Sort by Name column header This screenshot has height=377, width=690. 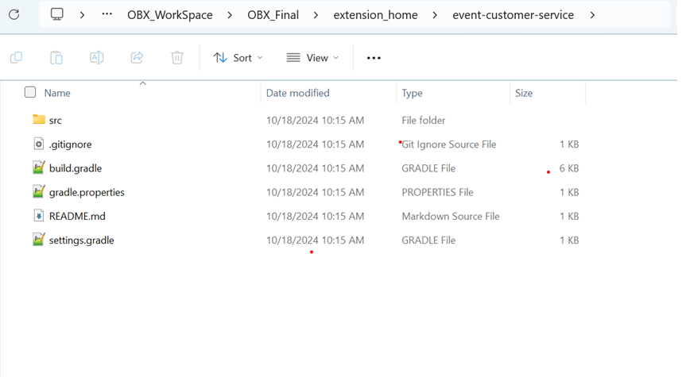(57, 93)
